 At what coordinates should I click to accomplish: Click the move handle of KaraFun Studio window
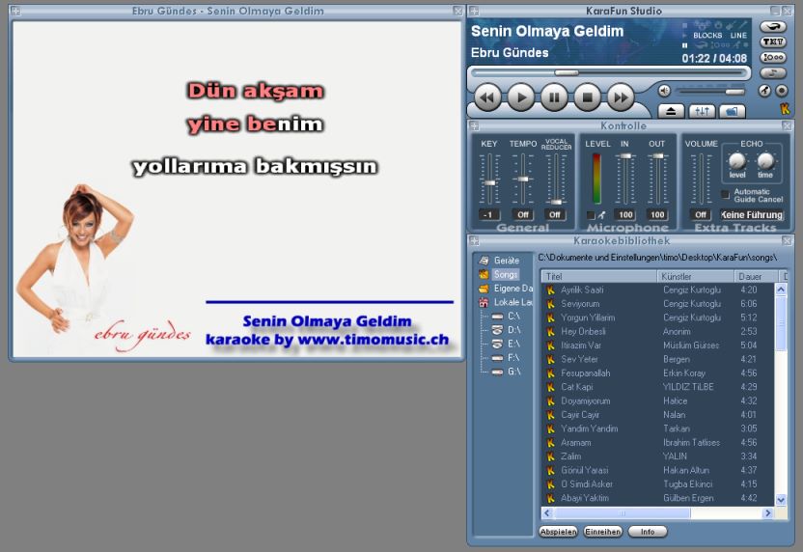point(474,11)
